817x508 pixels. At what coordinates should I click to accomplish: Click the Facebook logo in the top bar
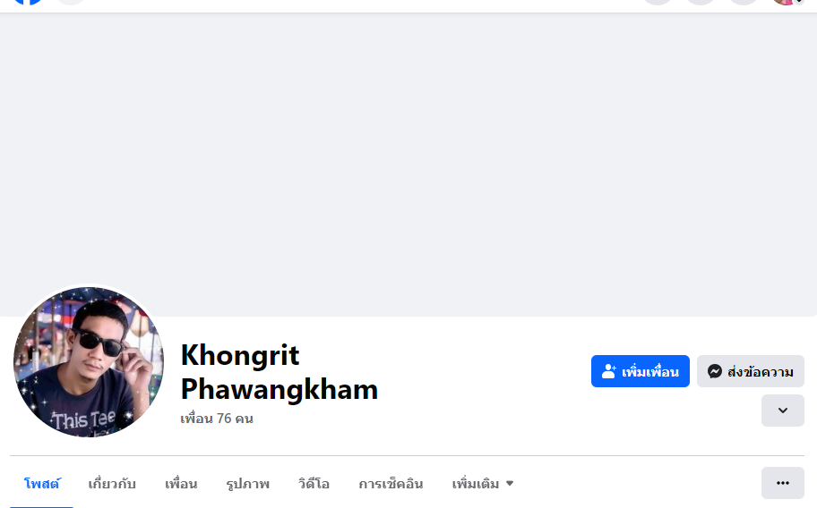pyautogui.click(x=28, y=2)
